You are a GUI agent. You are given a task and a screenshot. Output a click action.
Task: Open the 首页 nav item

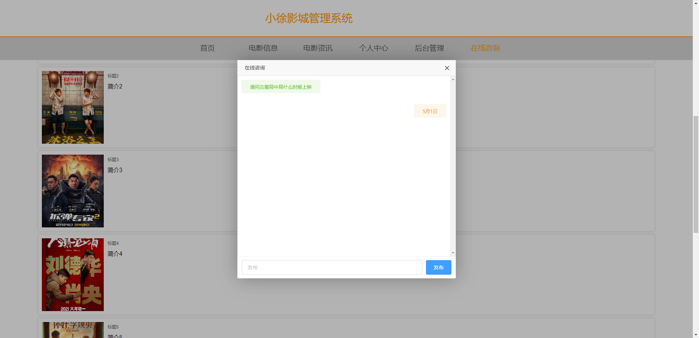point(208,48)
